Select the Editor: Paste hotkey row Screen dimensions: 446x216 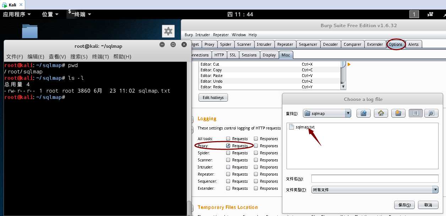[x=270, y=76]
